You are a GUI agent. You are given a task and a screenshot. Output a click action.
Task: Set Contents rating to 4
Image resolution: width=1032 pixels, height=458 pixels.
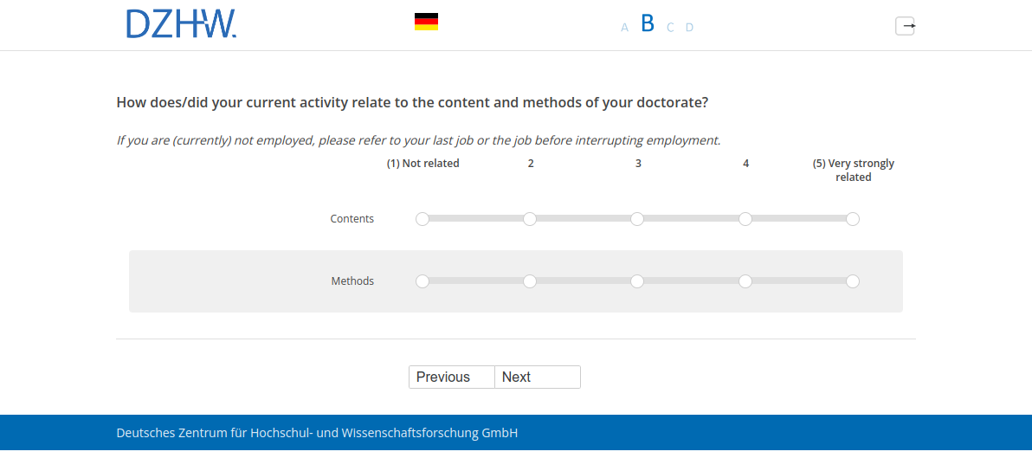tap(745, 219)
